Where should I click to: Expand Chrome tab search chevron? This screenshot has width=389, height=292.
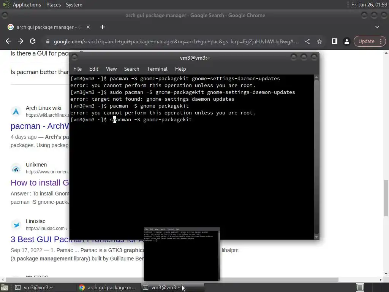click(377, 27)
